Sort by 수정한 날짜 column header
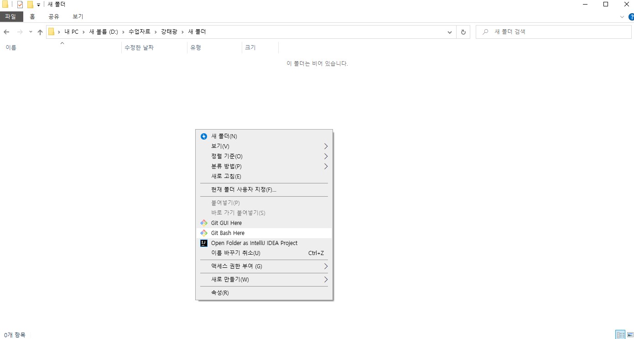The image size is (634, 339). (154, 47)
